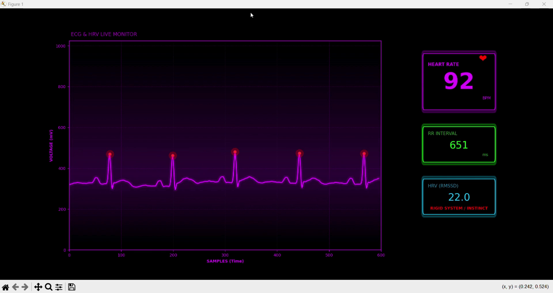Click the VOLTAGE (mV) axis label
The width and height of the screenshot is (553, 293).
51,146
